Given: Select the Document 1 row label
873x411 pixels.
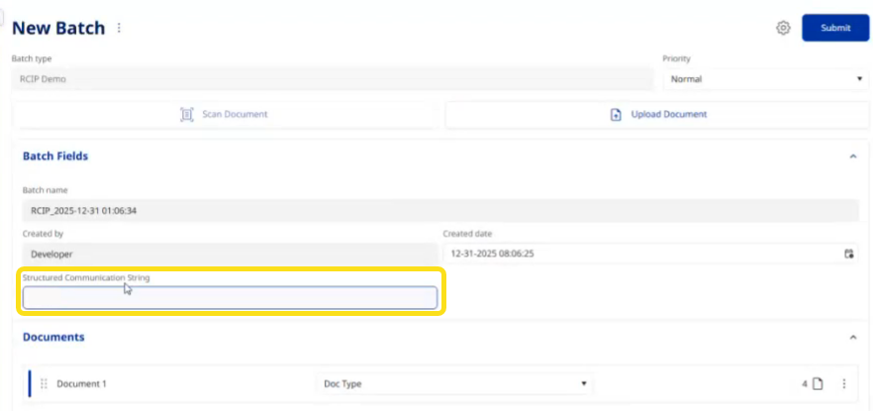Looking at the screenshot, I should 81,383.
